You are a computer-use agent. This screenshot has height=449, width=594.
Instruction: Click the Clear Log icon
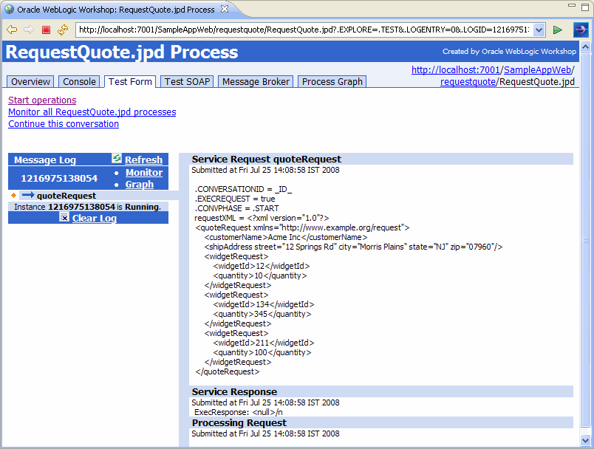click(64, 217)
